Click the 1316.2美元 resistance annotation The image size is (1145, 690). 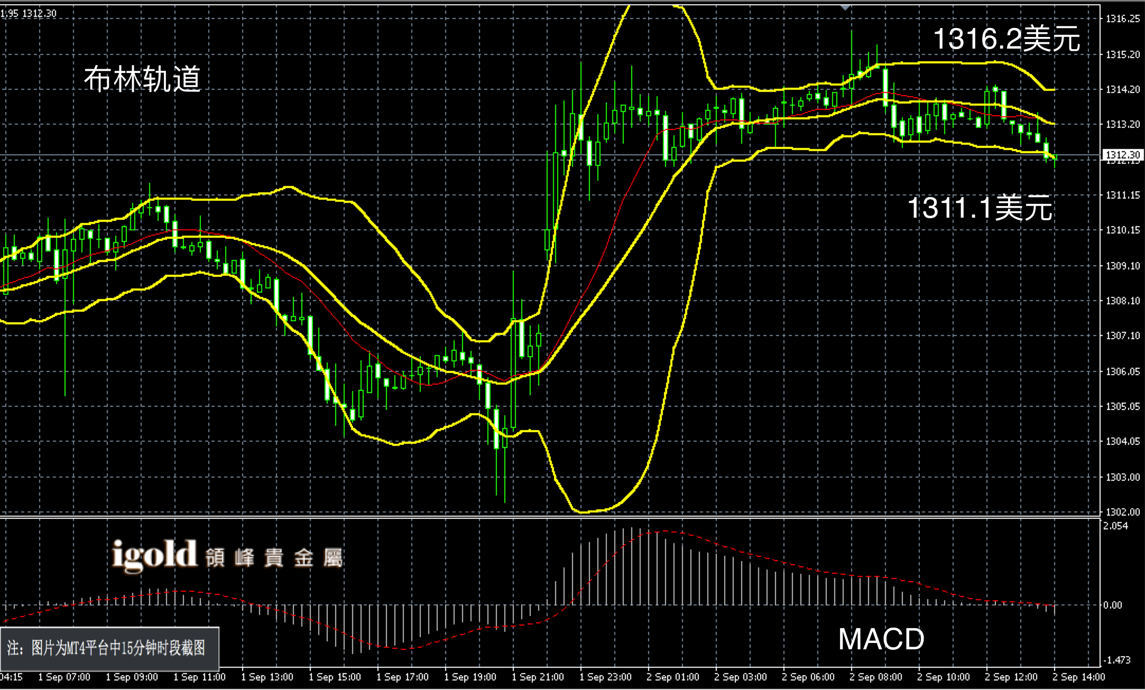1007,39
